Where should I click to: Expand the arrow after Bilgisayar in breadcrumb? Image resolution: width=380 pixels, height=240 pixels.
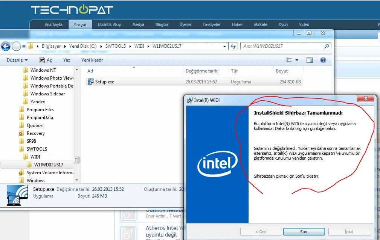65,46
